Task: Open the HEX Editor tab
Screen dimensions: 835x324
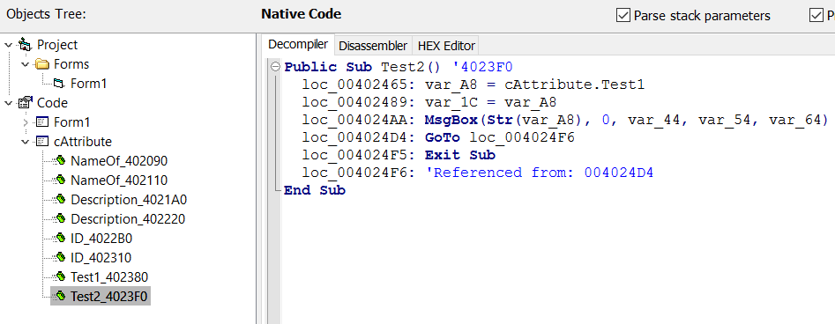Action: click(x=446, y=46)
